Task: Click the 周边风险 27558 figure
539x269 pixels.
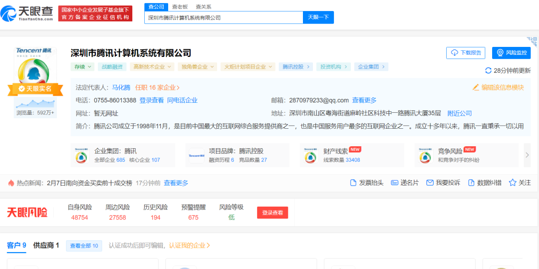Action: coord(118,218)
